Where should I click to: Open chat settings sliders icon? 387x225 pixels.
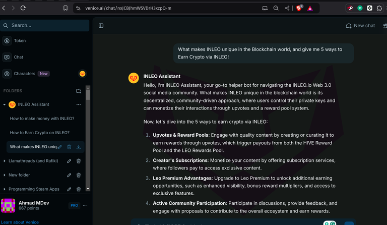point(385,26)
